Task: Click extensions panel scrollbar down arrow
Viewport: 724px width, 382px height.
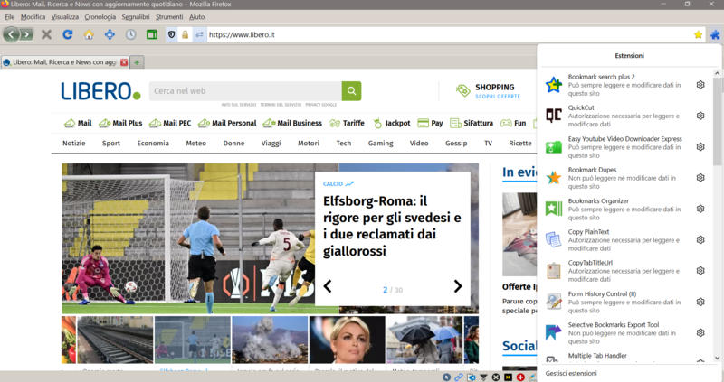Action: [717, 358]
